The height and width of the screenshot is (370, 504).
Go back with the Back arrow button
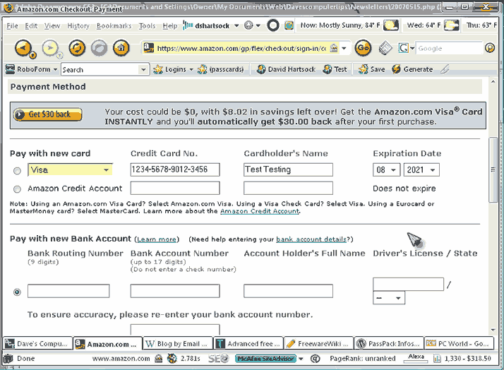click(x=23, y=48)
